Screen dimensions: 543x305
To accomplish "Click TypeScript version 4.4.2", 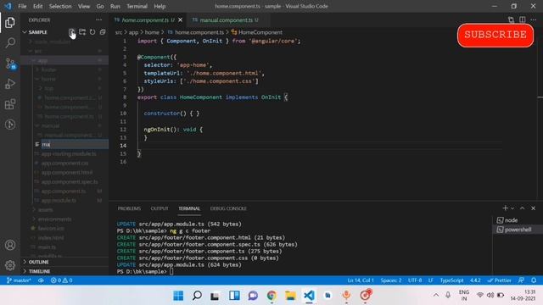I will click(475, 280).
